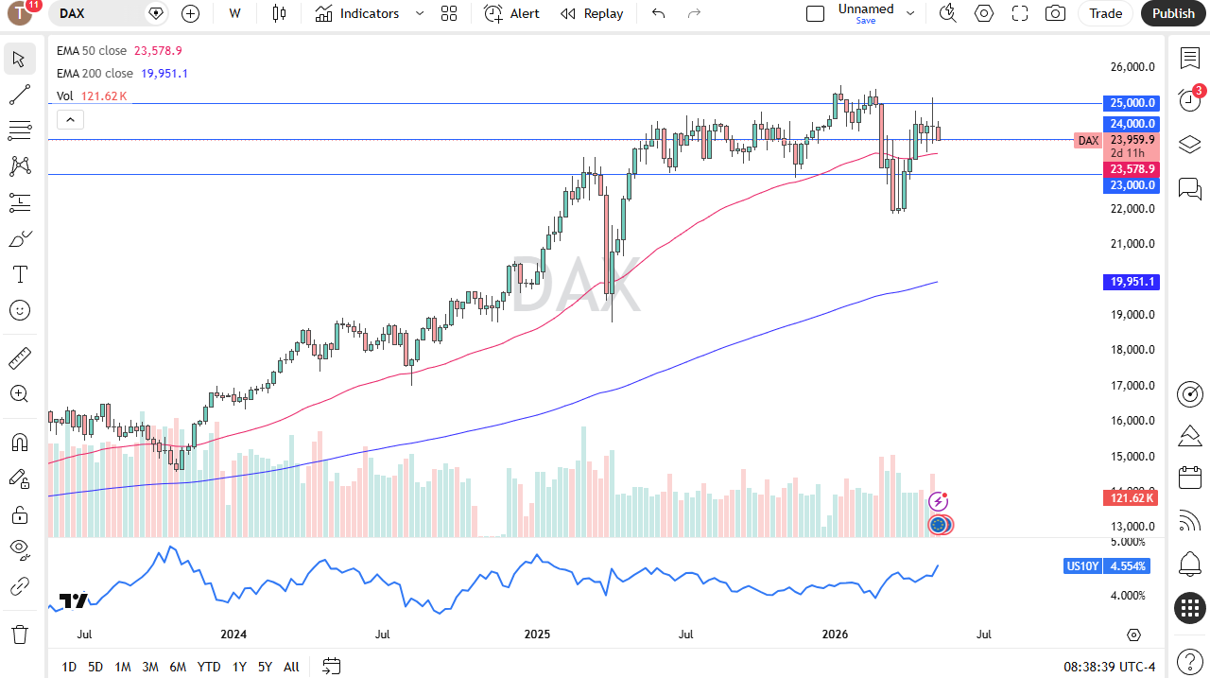The image size is (1210, 678).
Task: Open quick search lightning icon
Action: [x=947, y=13]
